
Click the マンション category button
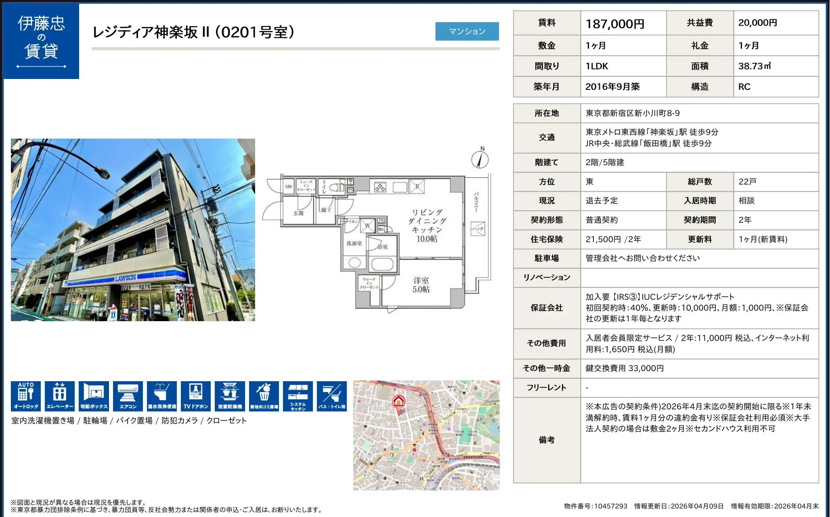point(467,31)
